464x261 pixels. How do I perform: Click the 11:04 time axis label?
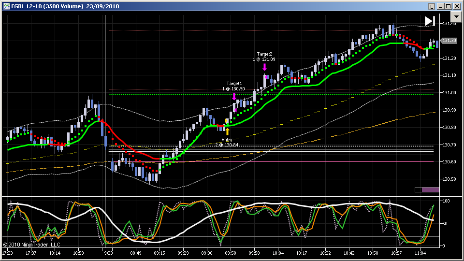[x=420, y=253]
